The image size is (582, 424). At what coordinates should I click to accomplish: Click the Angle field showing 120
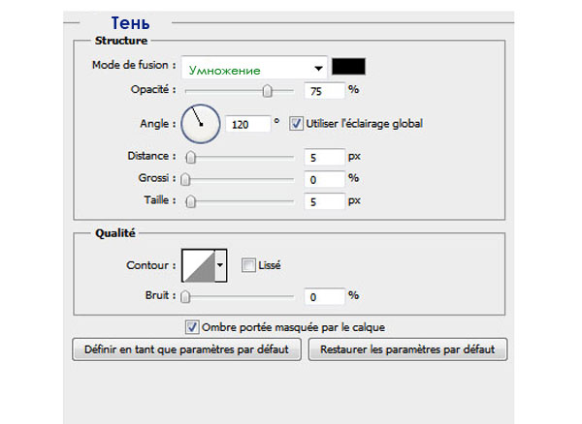248,124
